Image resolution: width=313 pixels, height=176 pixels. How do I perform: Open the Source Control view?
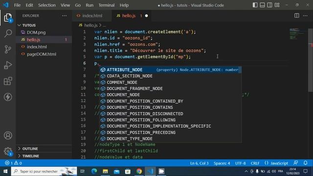click(x=8, y=49)
